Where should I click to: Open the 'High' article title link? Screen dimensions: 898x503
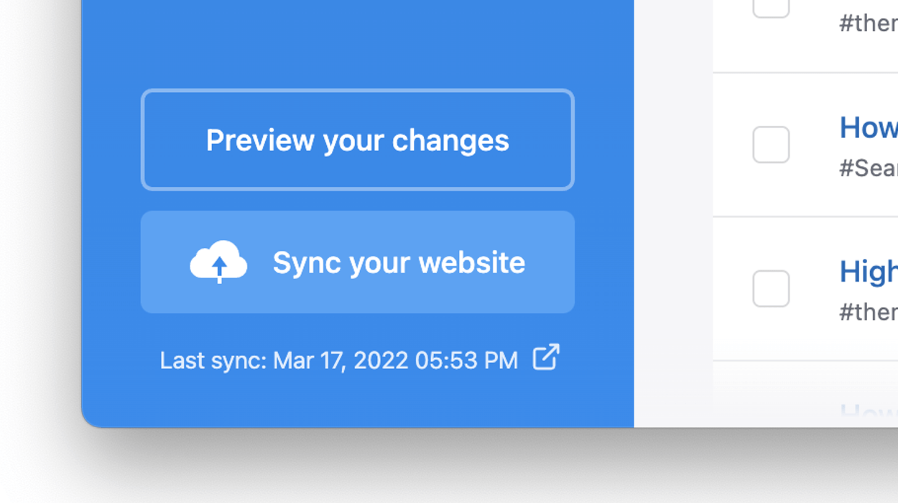point(870,271)
